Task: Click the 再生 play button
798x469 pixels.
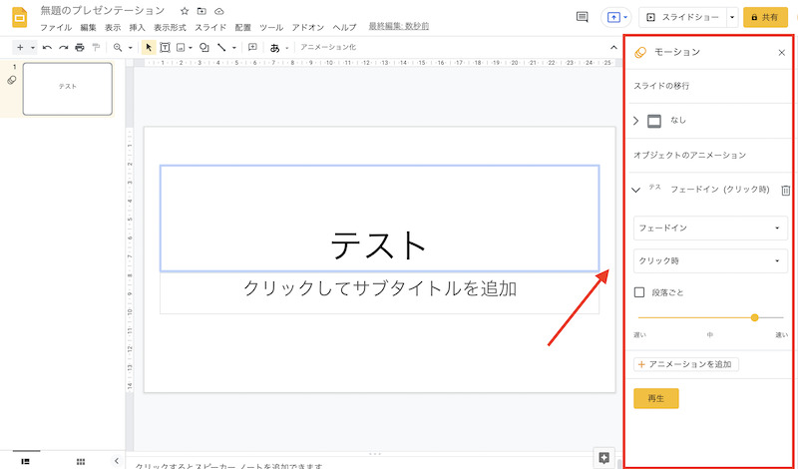Action: tap(655, 398)
